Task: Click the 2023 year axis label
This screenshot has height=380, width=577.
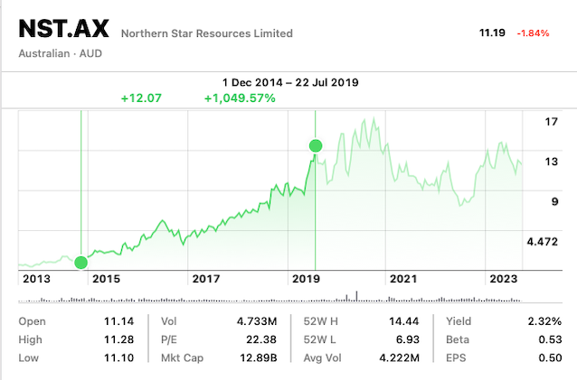Action: tap(503, 279)
